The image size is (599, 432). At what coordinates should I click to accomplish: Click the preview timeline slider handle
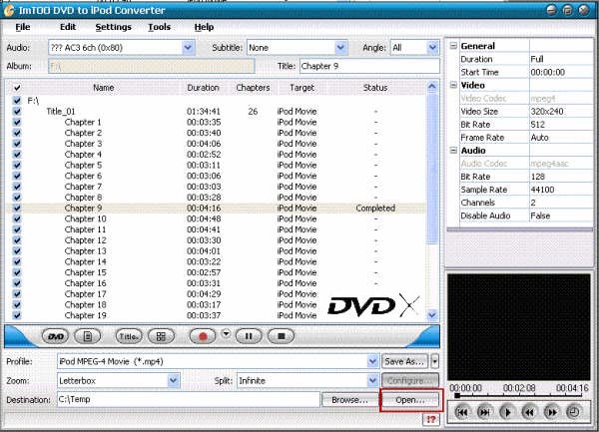coord(457,396)
